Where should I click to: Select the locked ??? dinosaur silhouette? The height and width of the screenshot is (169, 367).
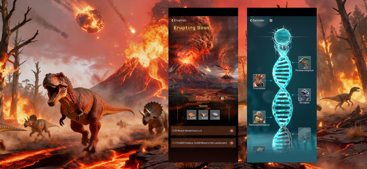(x=305, y=134)
